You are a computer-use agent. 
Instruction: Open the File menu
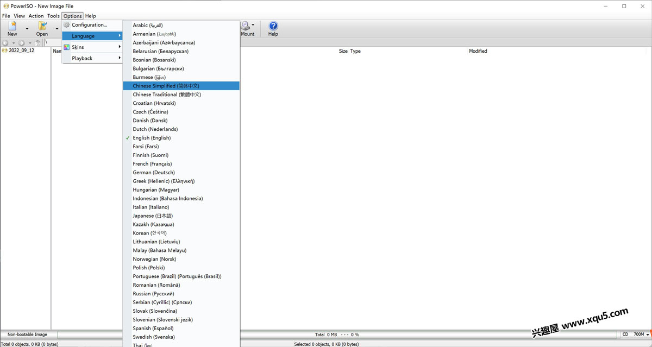pyautogui.click(x=6, y=16)
